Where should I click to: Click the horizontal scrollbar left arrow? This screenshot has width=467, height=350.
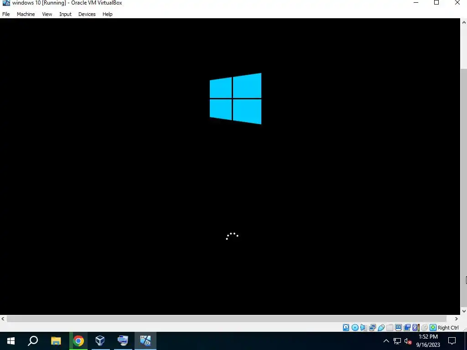coord(3,319)
